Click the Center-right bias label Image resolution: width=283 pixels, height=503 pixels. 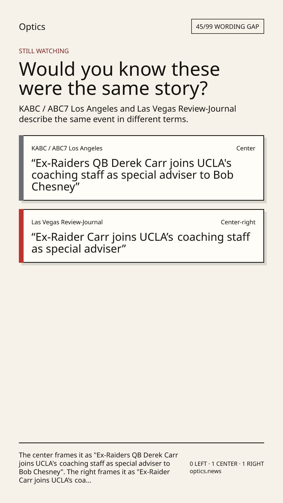tap(238, 222)
